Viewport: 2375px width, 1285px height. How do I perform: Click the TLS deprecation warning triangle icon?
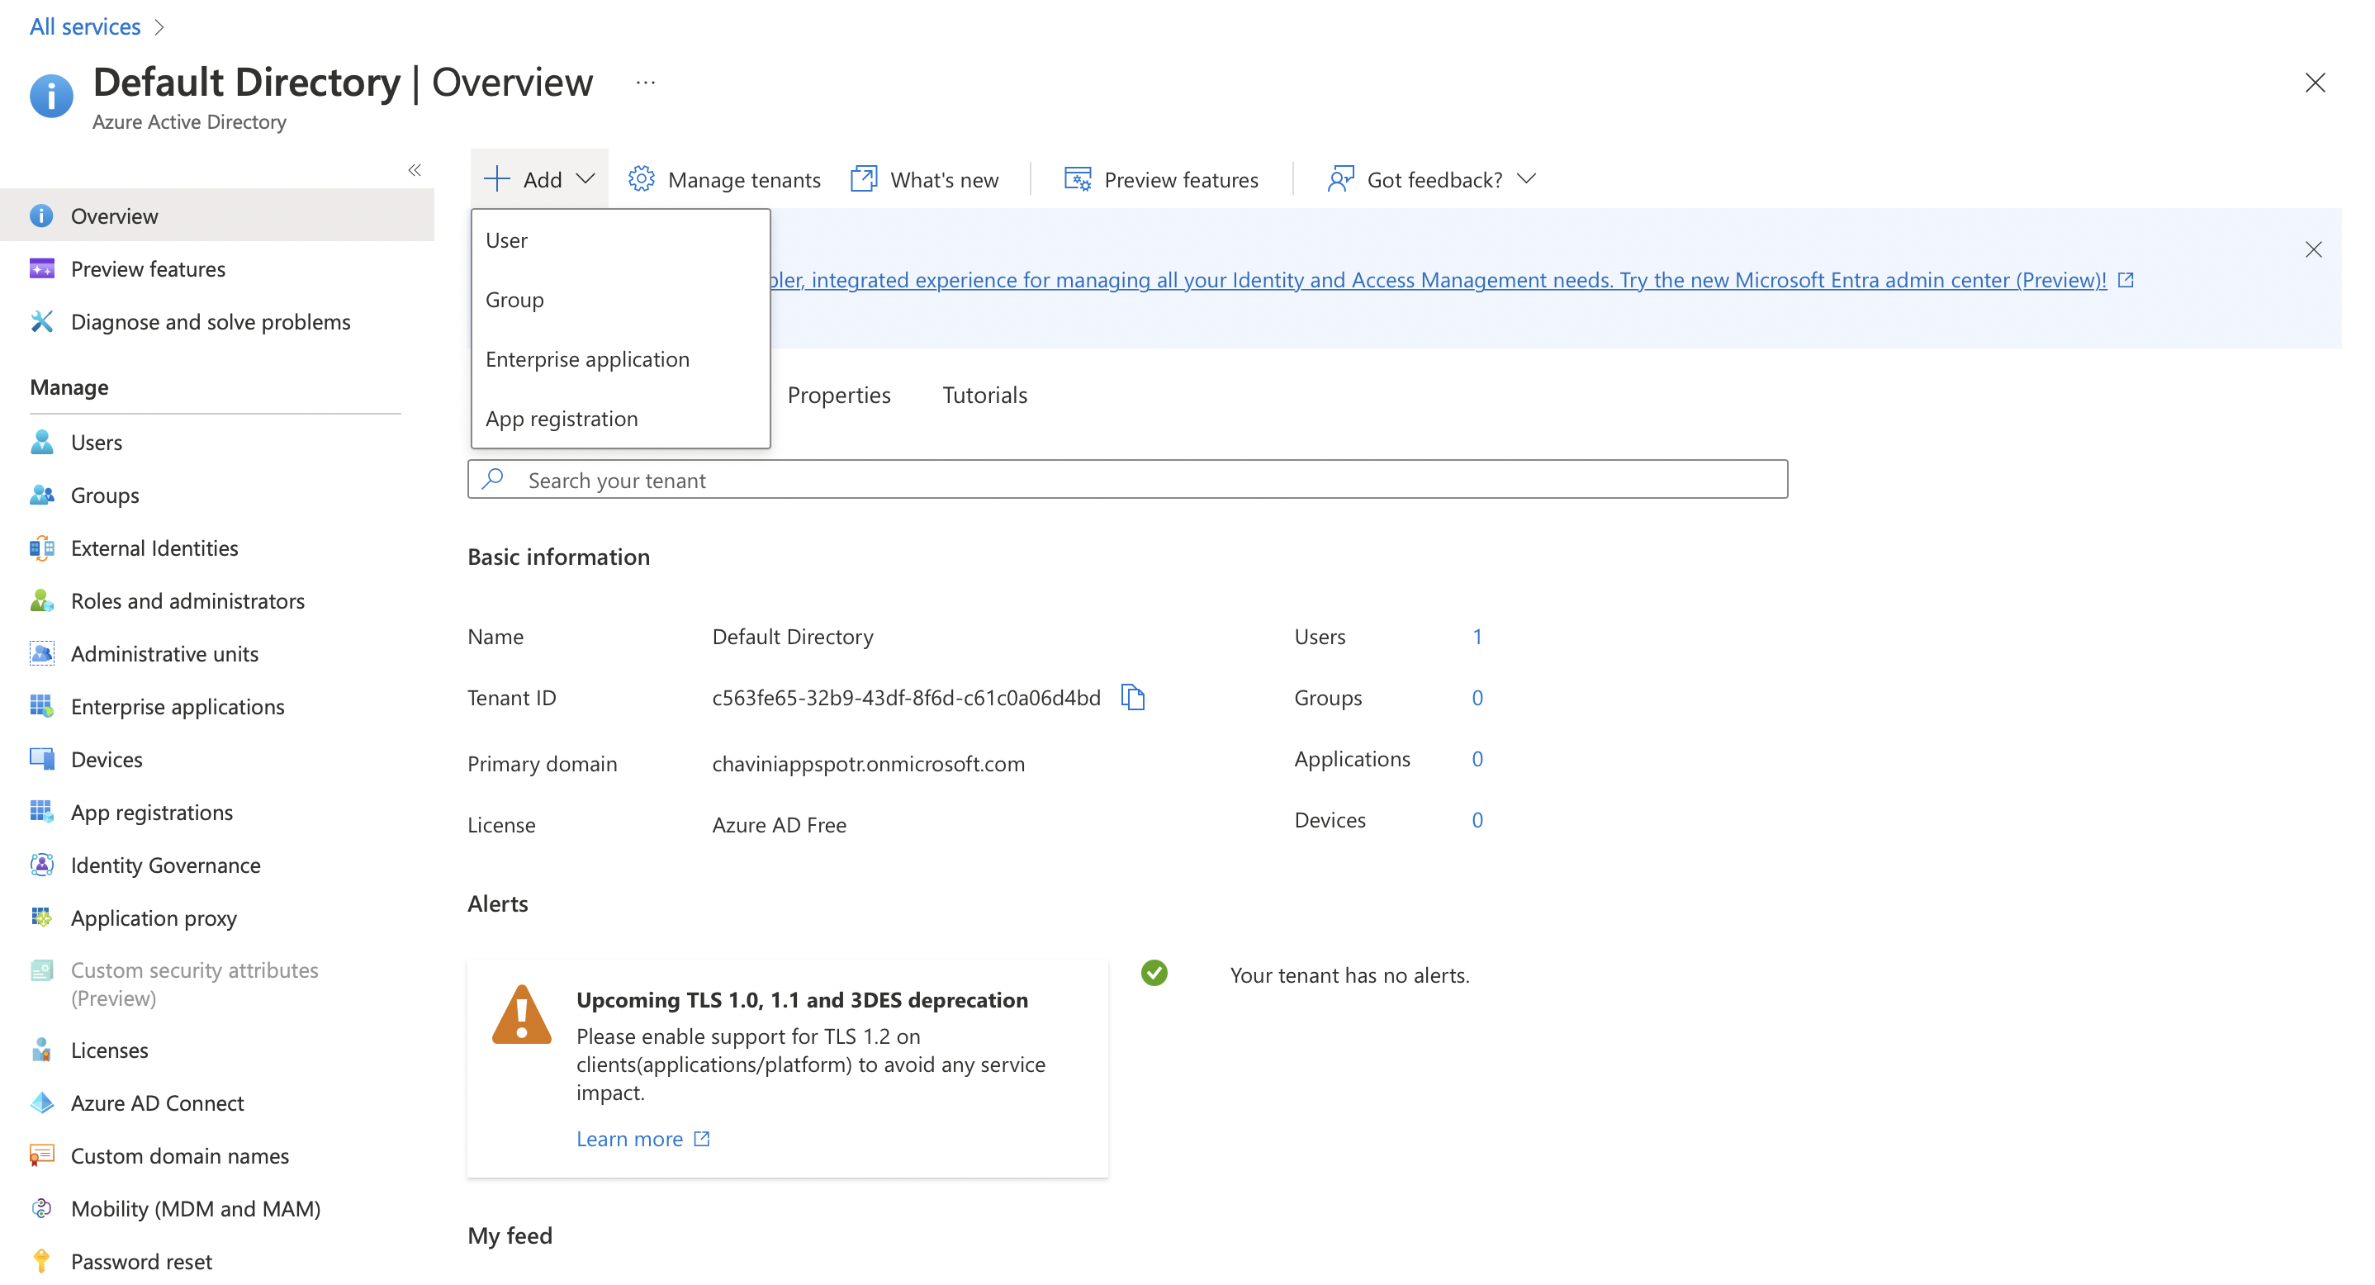(522, 1013)
